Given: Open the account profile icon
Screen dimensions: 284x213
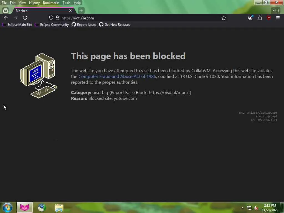Looking at the screenshot, I should click(250, 18).
